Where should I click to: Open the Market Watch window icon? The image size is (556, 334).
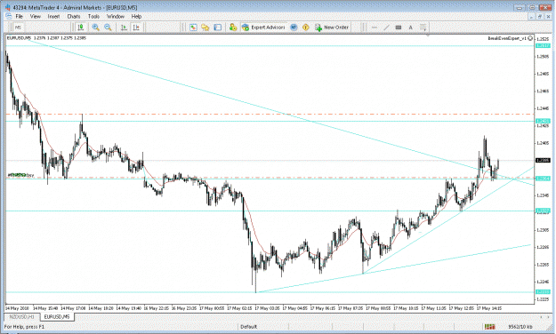pos(193,28)
